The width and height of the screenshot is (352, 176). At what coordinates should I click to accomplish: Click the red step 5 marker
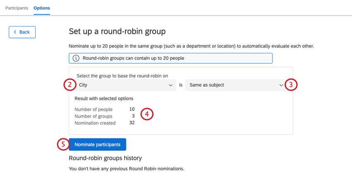tap(63, 144)
